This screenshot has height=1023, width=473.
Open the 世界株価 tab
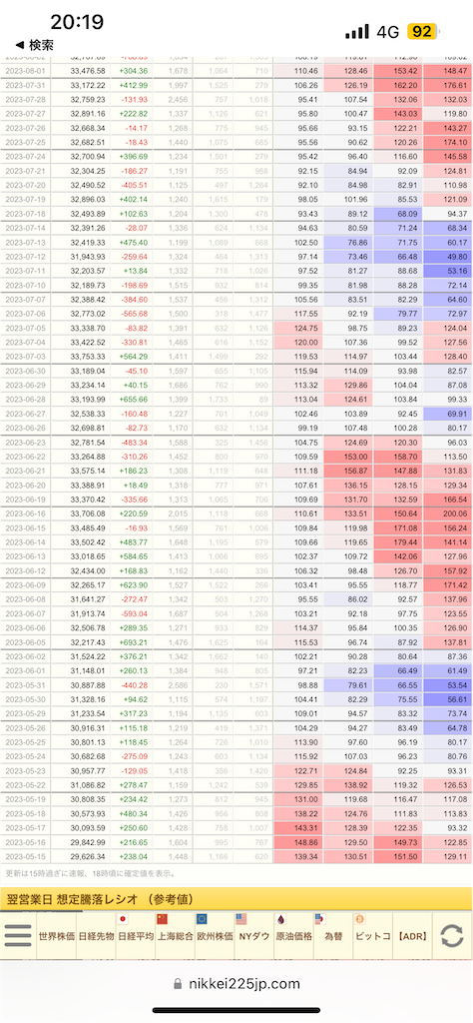[56, 935]
